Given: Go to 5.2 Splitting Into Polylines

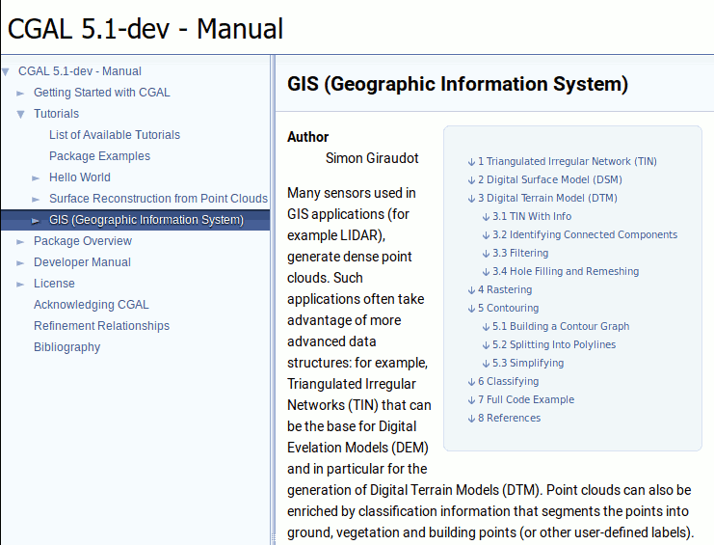Looking at the screenshot, I should (x=554, y=344).
